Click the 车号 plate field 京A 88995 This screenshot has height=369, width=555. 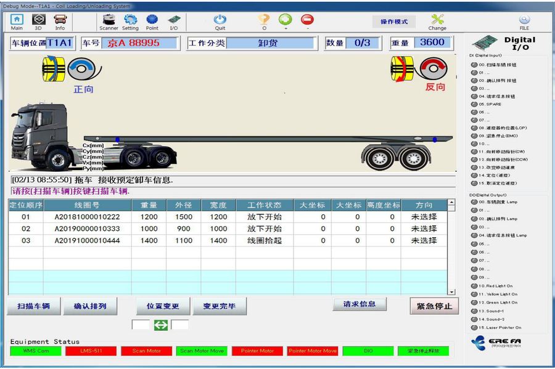click(x=139, y=43)
